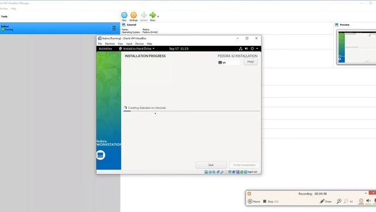Click the optical disk status icon
The width and height of the screenshot is (376, 212).
coord(210,172)
